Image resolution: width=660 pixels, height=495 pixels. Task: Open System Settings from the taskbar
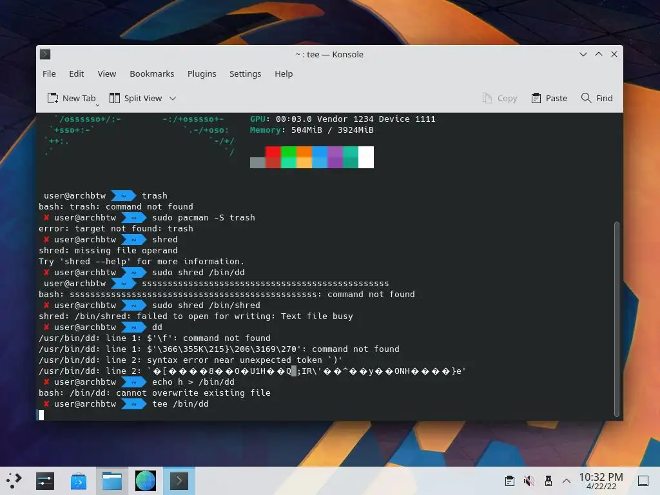45,480
